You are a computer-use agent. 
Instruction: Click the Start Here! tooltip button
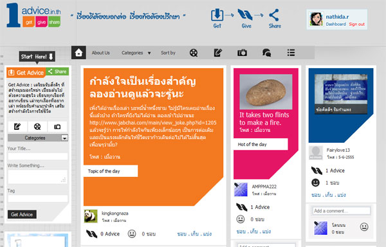tap(37, 57)
